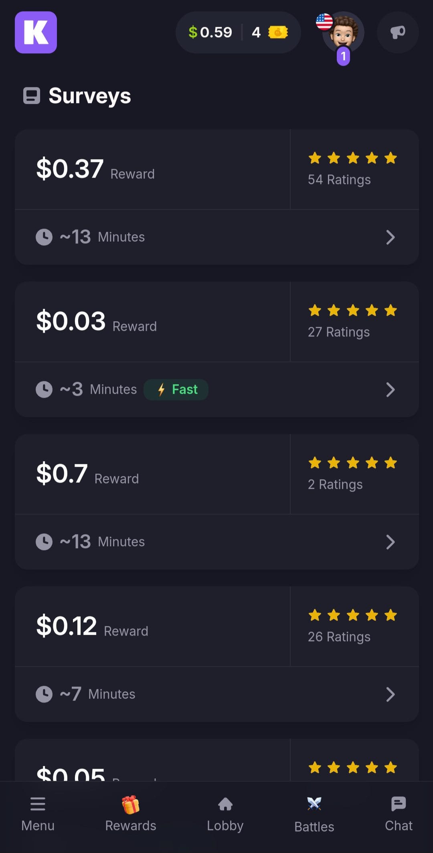This screenshot has width=433, height=853.
Task: Expand the $0.7 survey chevron
Action: click(391, 542)
